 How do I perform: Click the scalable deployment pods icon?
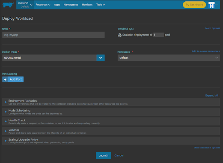click(x=119, y=35)
